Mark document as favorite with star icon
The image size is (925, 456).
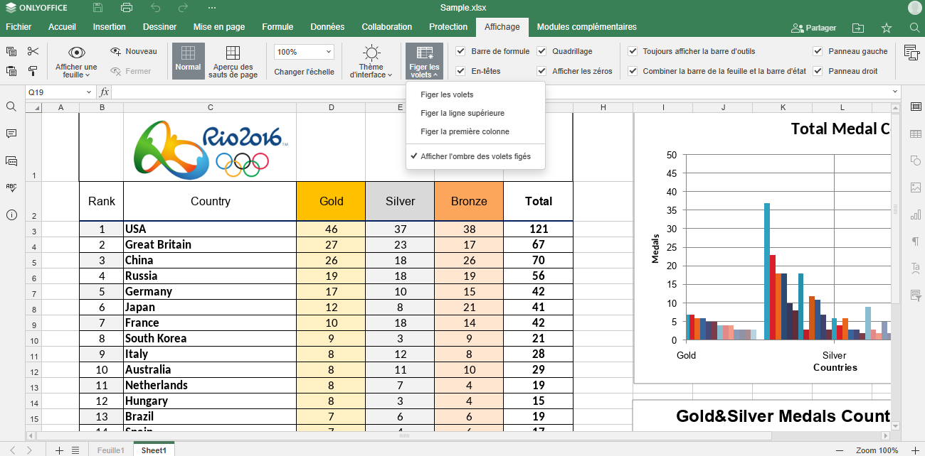(886, 28)
